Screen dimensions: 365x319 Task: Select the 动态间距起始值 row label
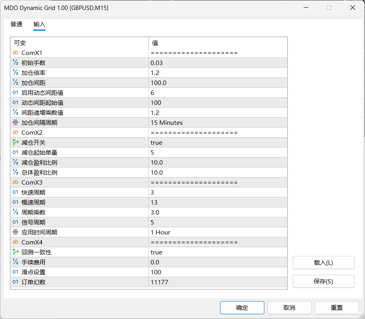[x=42, y=102]
